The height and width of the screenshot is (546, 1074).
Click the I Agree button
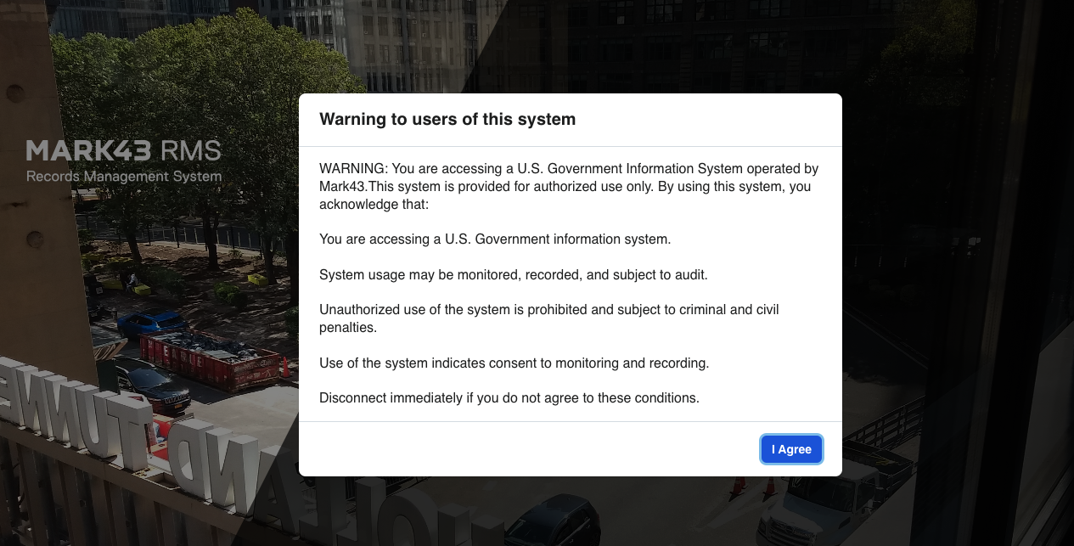tap(791, 449)
